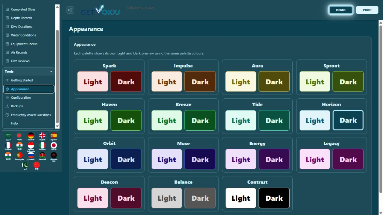Screen dimensions: 383x215
Task: Click the GetVoxxa logo
Action: (x=100, y=10)
